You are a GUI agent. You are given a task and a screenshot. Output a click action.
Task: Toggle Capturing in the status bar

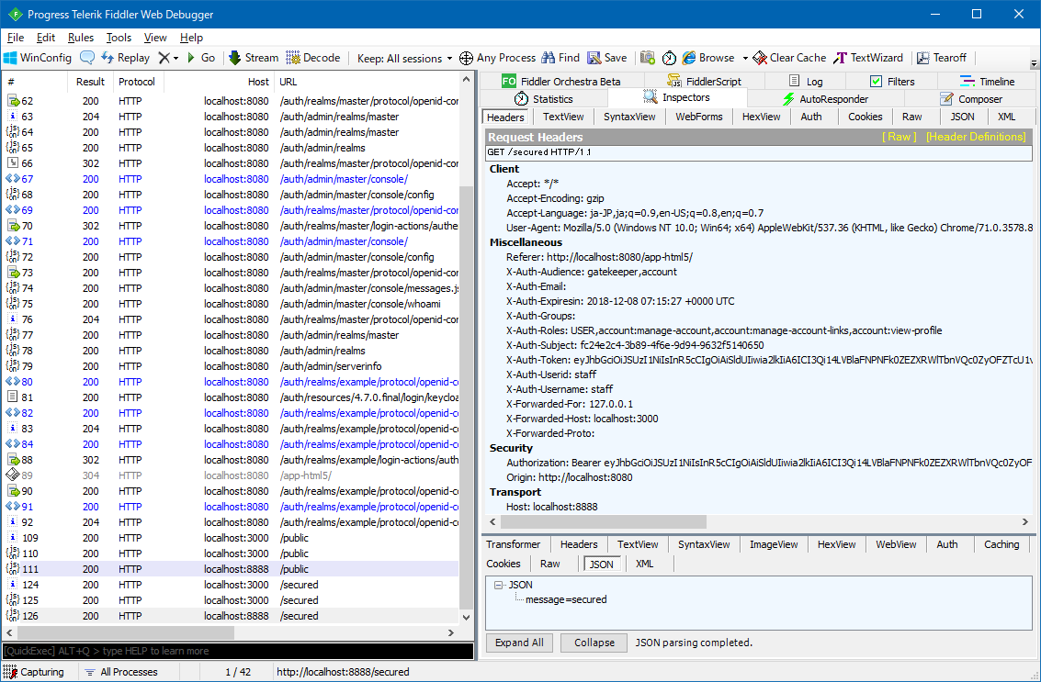point(35,671)
